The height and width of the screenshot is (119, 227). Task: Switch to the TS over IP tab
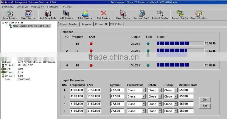(101, 24)
